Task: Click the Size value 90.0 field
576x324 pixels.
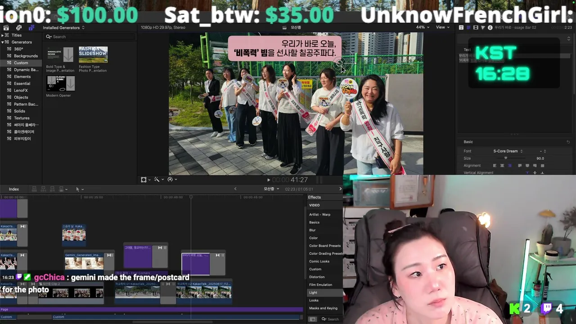Action: coord(540,158)
